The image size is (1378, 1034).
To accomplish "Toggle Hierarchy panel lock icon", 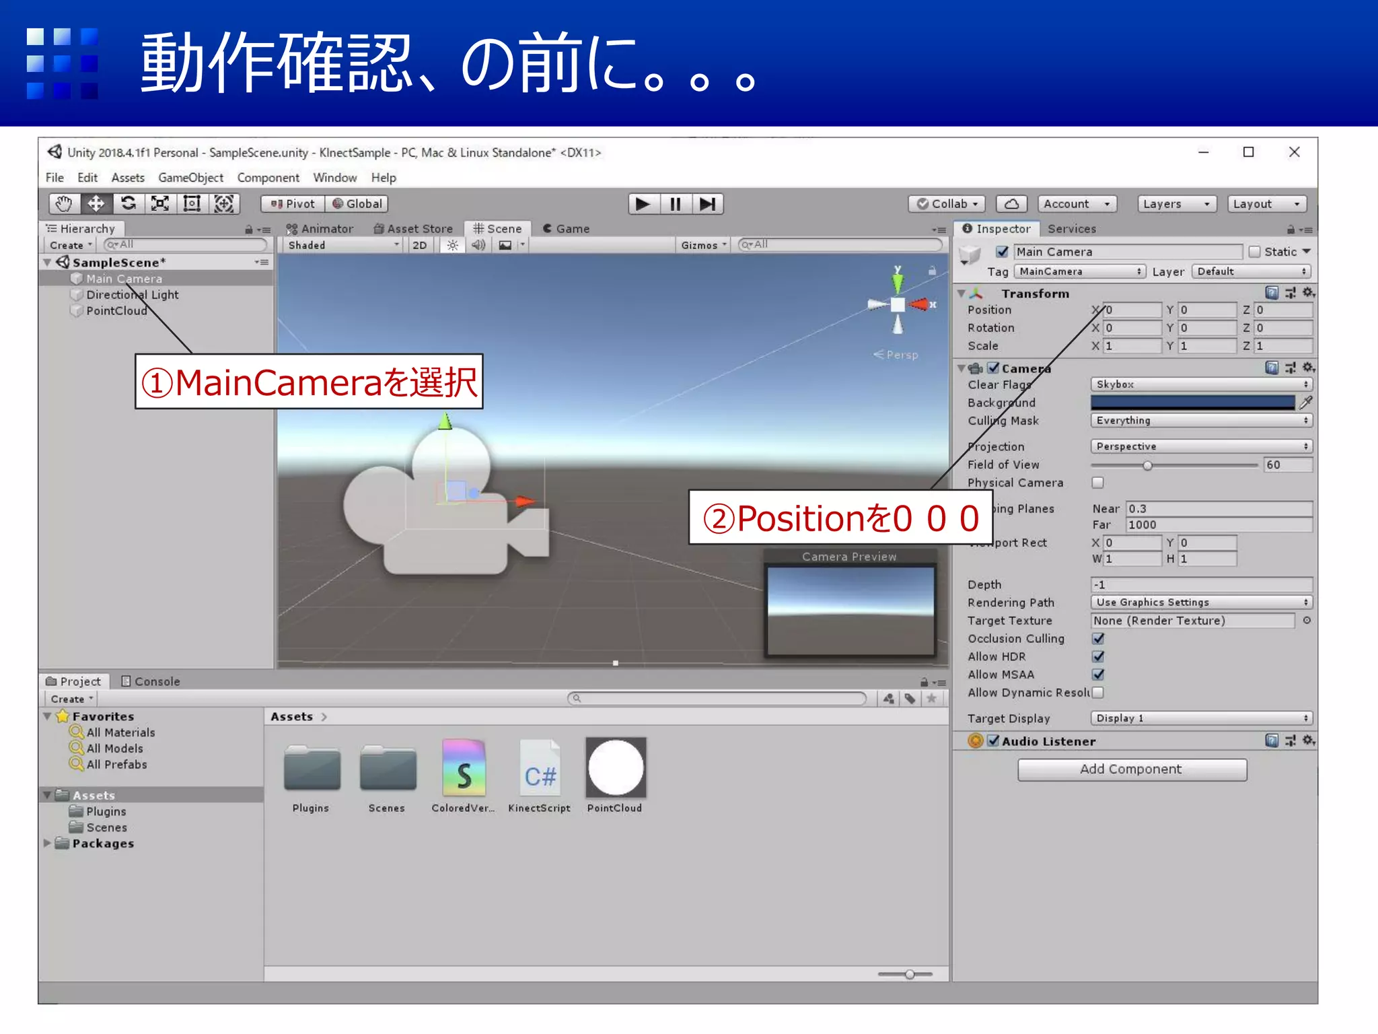I will (249, 230).
